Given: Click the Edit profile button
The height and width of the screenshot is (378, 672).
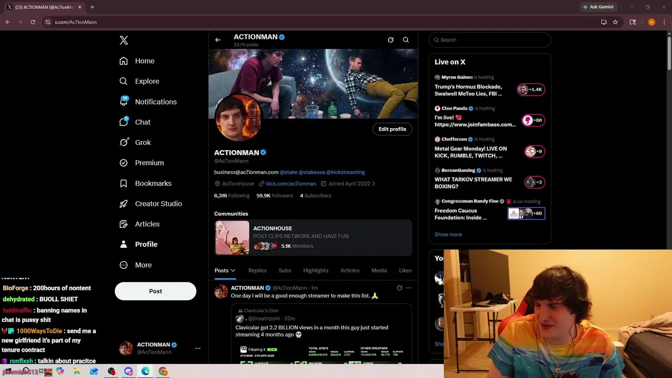Looking at the screenshot, I should (392, 129).
